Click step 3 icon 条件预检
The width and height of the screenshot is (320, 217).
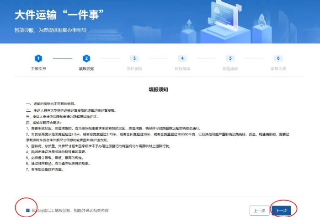tap(134, 58)
